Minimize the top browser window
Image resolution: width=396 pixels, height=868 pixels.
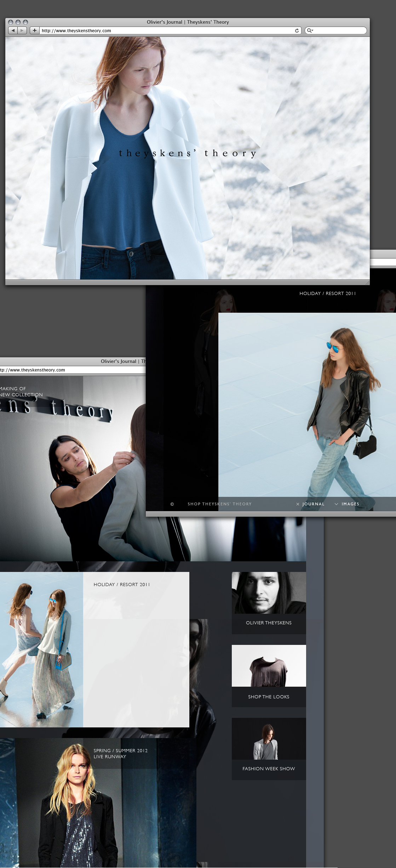click(x=18, y=22)
